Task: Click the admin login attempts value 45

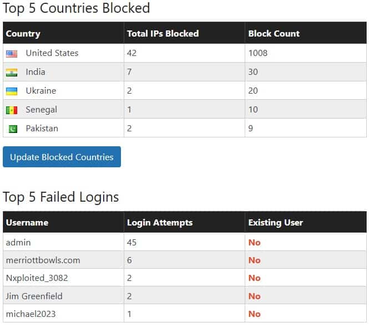Action: pos(132,242)
